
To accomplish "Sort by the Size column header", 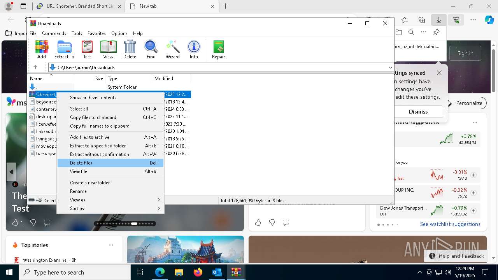I will pos(89,79).
